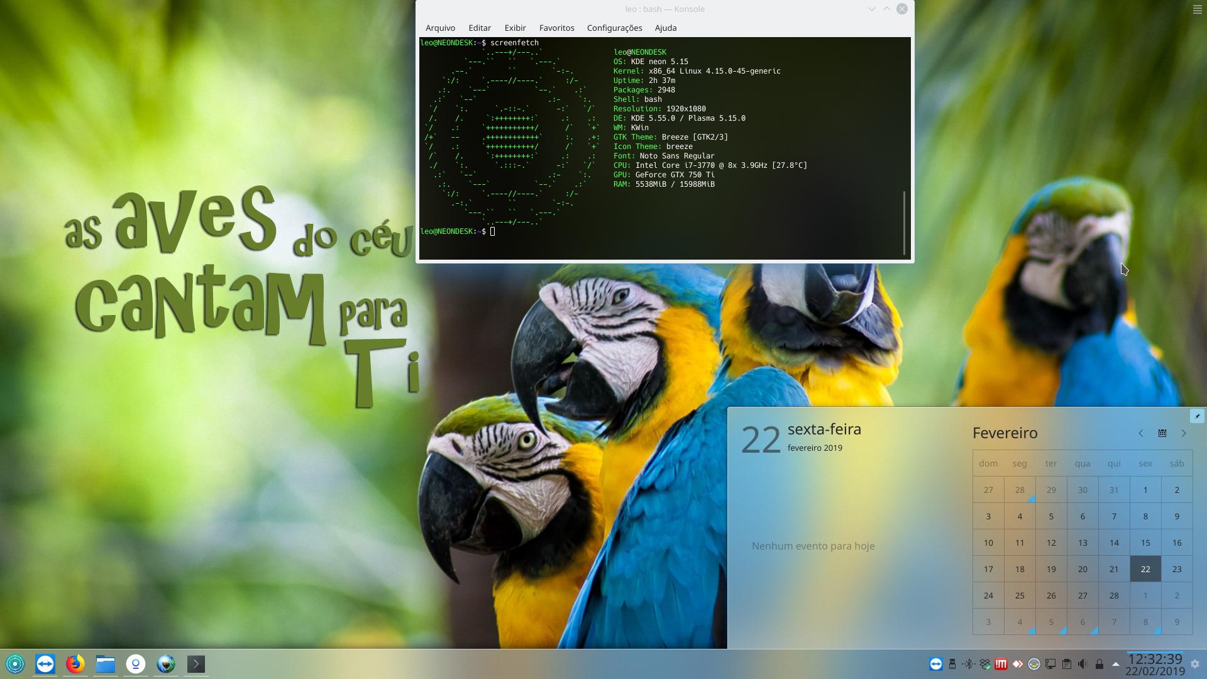Open the clipboard tray icon
Screen dimensions: 1207x679
click(1067, 664)
